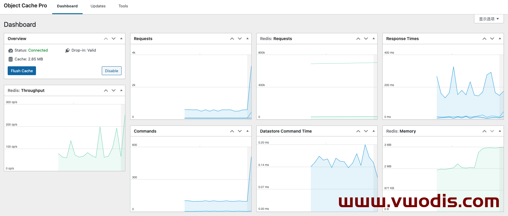Move the Redis: Requests panel down
The image size is (508, 216).
click(x=366, y=39)
